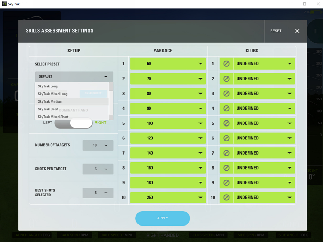Toggle the dominant hand switch

click(73, 123)
